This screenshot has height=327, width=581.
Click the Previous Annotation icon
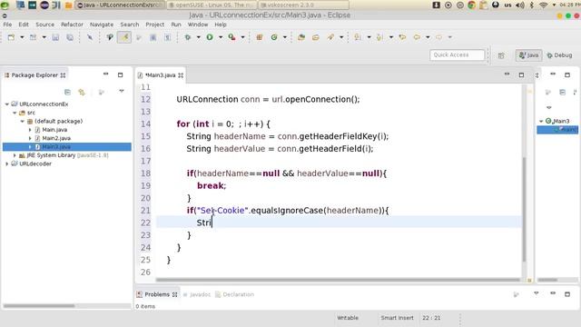click(x=379, y=37)
